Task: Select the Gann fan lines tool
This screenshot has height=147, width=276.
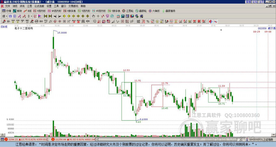Action: tap(99, 21)
